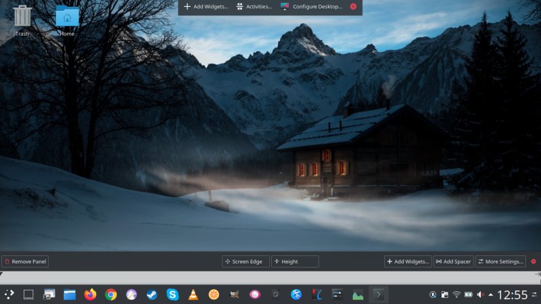Image resolution: width=541 pixels, height=304 pixels.
Task: Open the purple round app icon
Action: [131, 295]
